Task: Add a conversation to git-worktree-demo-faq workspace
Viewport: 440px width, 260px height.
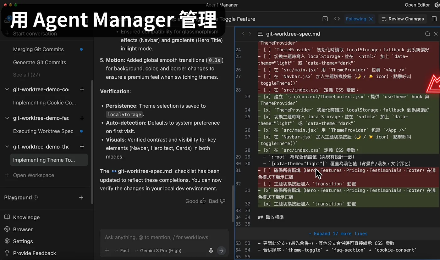Action: click(x=82, y=118)
